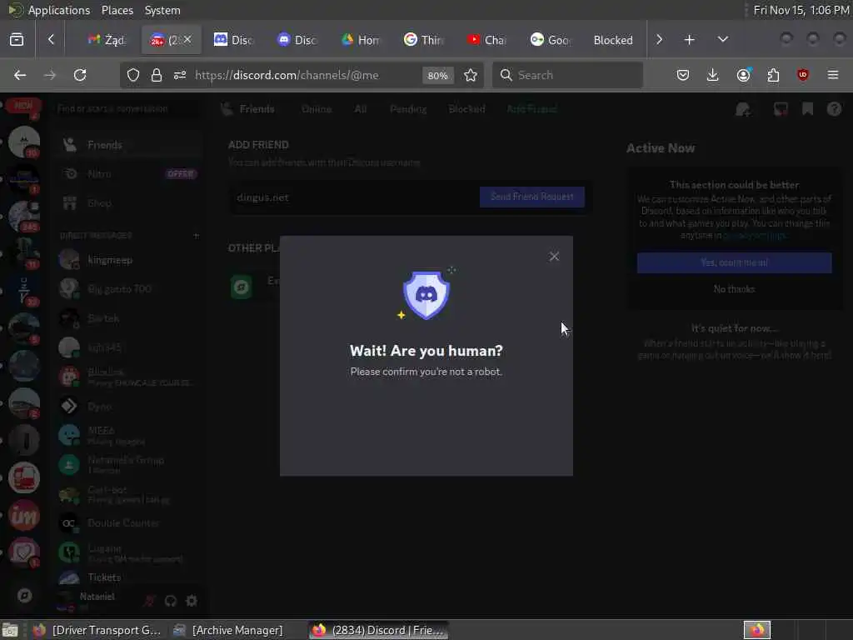The width and height of the screenshot is (853, 640).
Task: Reload the Discord page
Action: pyautogui.click(x=80, y=75)
